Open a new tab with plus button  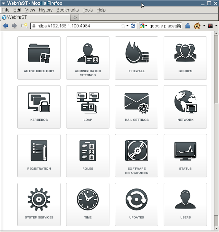click(x=75, y=17)
